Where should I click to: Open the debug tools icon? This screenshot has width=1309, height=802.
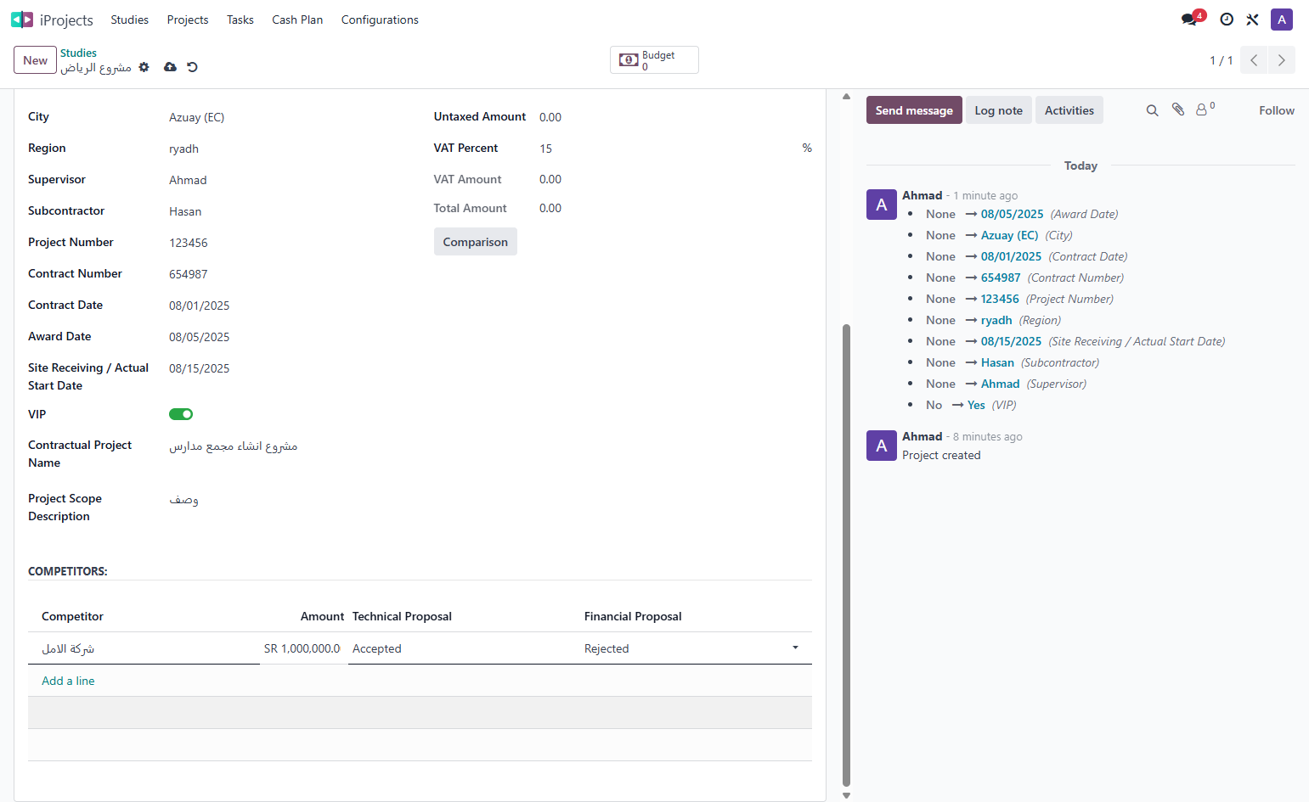coord(1252,20)
